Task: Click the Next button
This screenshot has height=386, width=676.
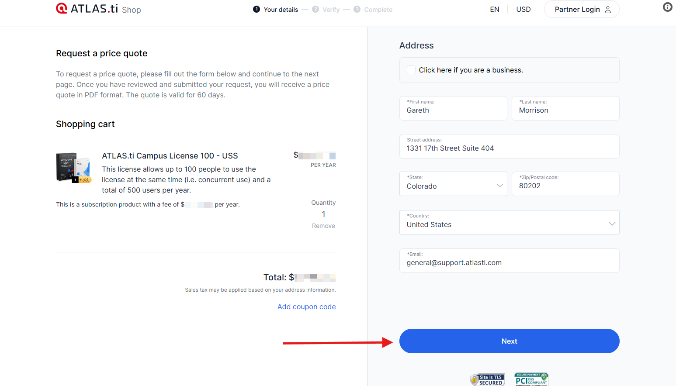Action: (x=509, y=341)
